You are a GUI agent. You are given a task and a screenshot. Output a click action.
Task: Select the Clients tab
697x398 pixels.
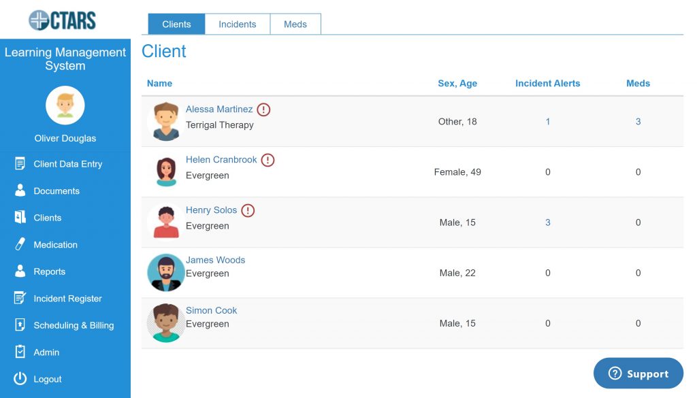(176, 24)
